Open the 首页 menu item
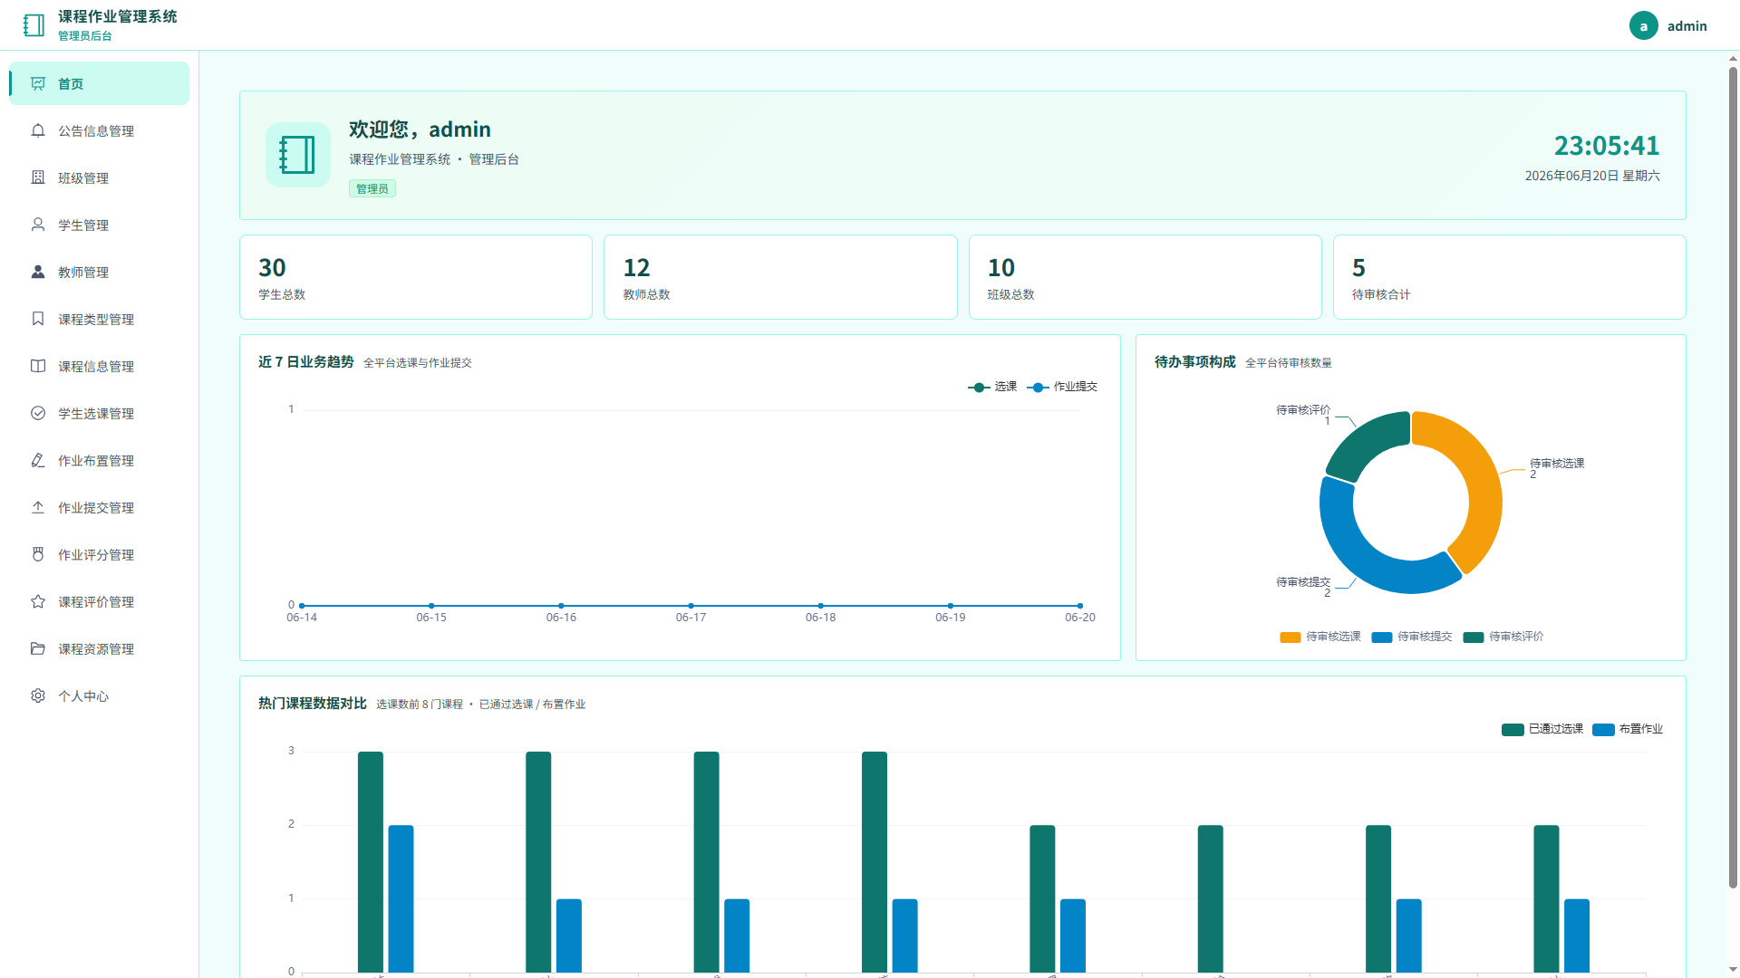The width and height of the screenshot is (1740, 978). [100, 83]
